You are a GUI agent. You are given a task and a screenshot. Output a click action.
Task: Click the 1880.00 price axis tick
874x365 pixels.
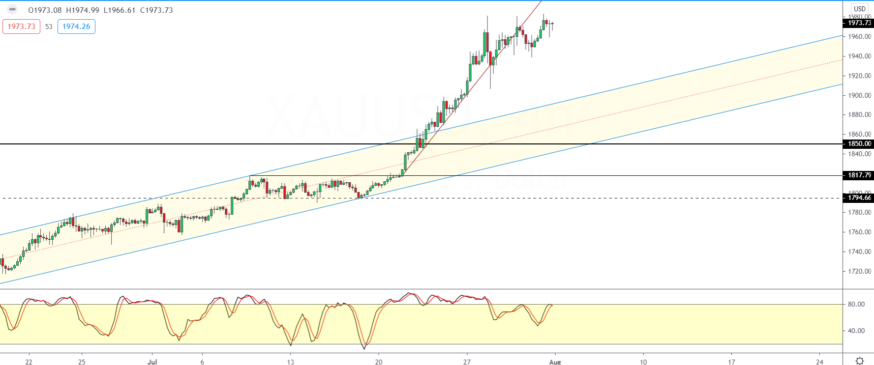860,114
